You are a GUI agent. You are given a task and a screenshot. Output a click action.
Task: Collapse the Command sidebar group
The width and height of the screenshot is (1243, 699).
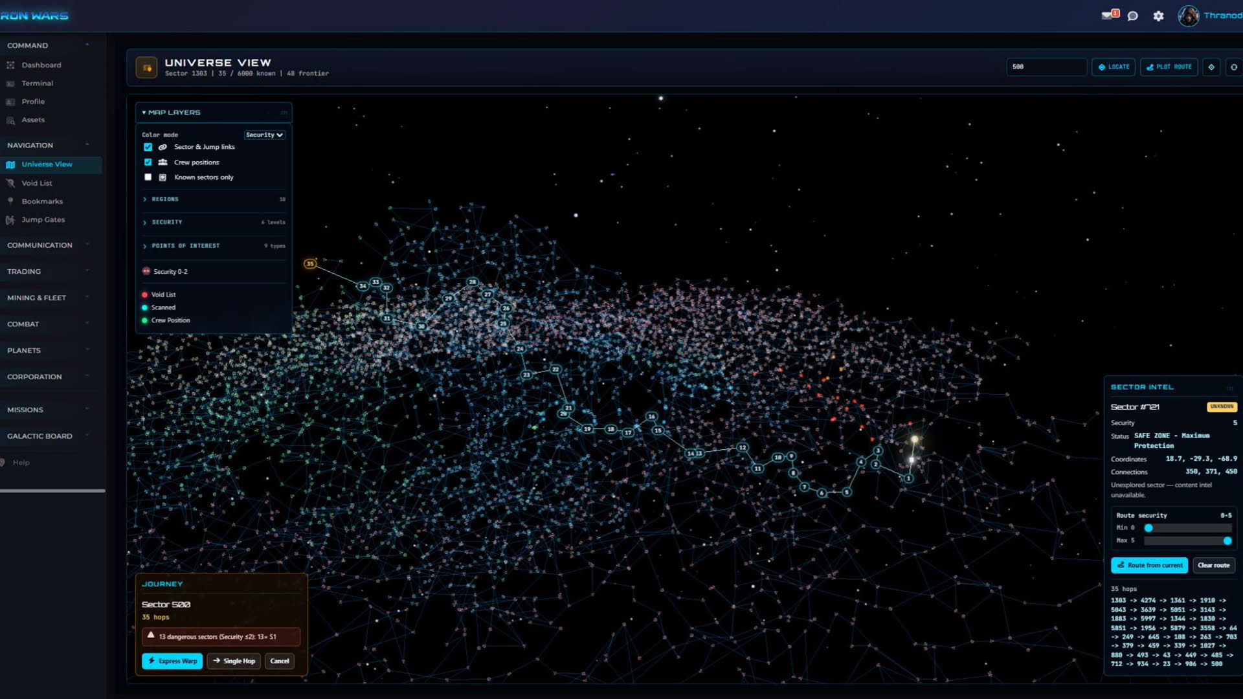pos(49,45)
